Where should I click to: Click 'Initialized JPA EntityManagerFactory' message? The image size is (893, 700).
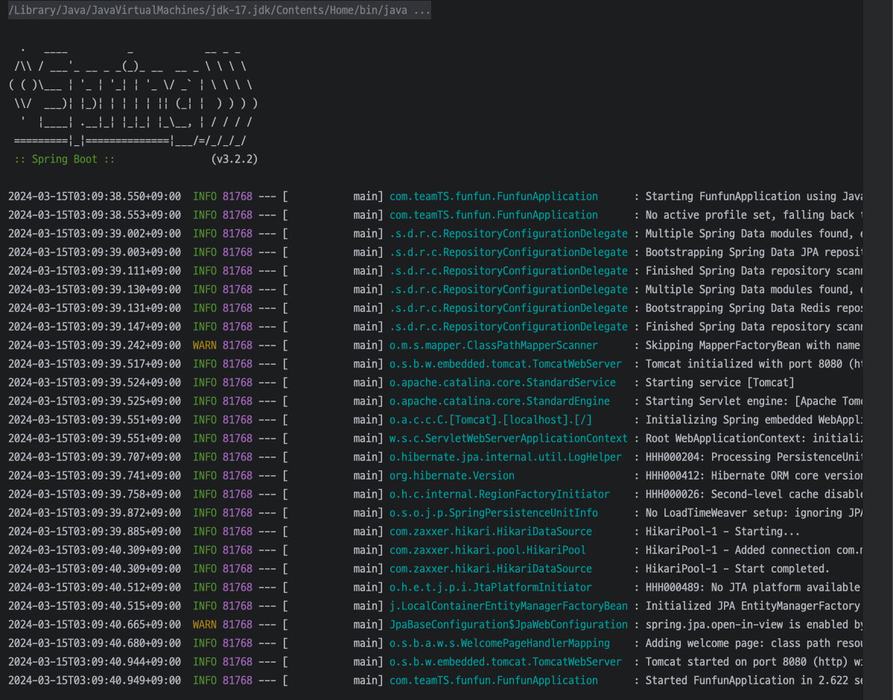click(752, 606)
